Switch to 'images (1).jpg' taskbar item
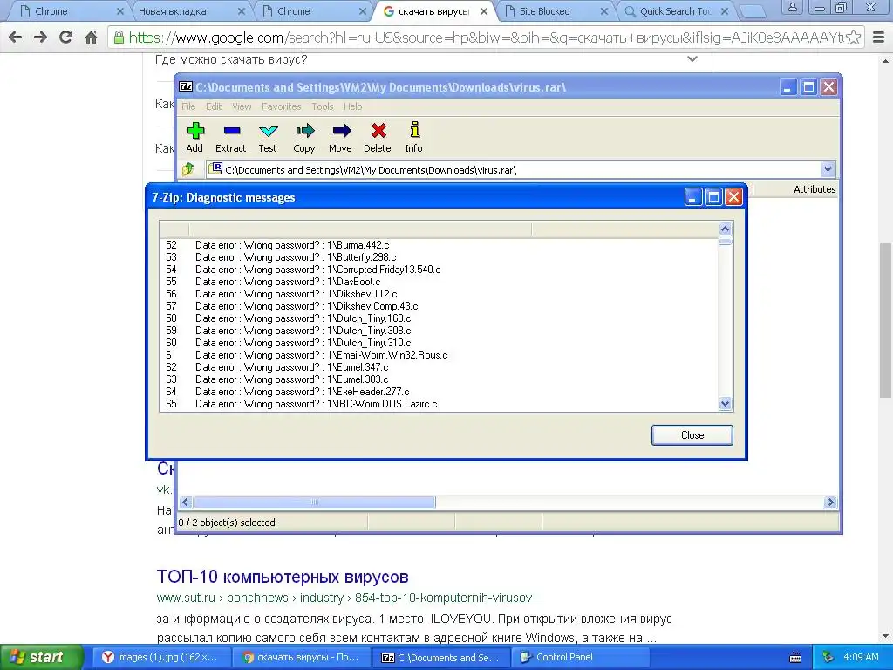This screenshot has width=893, height=670. click(161, 658)
